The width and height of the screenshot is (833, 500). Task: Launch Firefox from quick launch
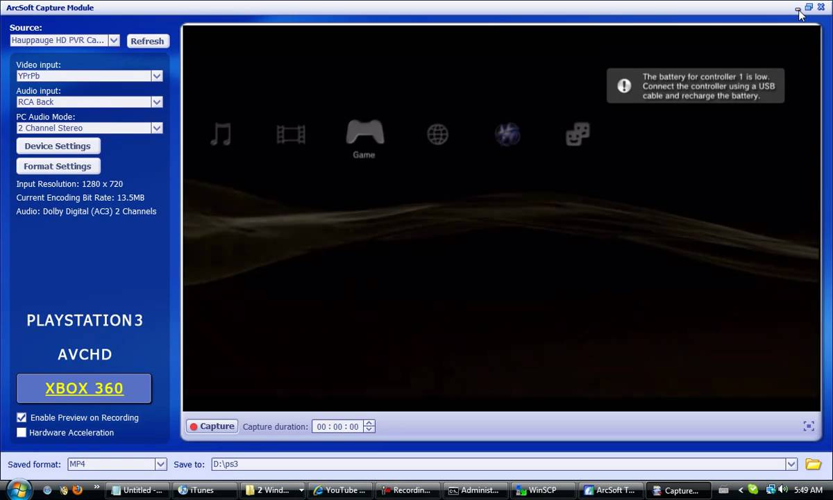tap(77, 490)
